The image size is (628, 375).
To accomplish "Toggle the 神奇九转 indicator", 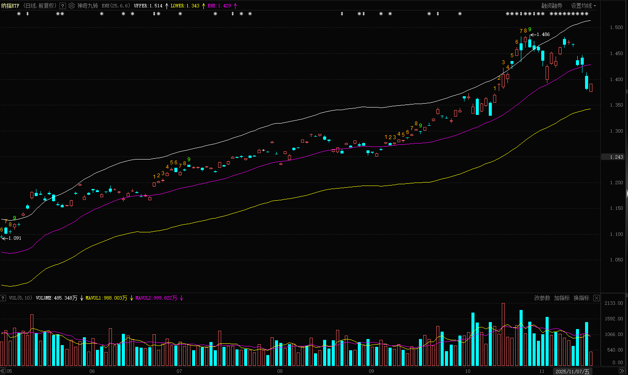I will click(x=88, y=6).
